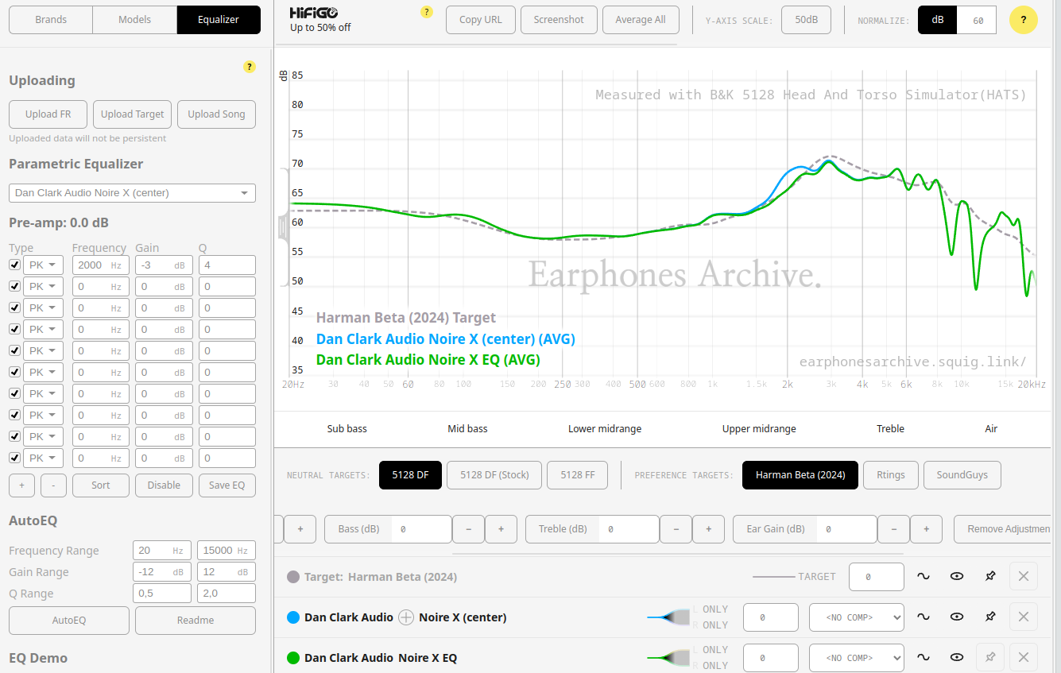Toggle visibility of Harman Beta target curve
Screen dimensions: 1061x673
[957, 577]
